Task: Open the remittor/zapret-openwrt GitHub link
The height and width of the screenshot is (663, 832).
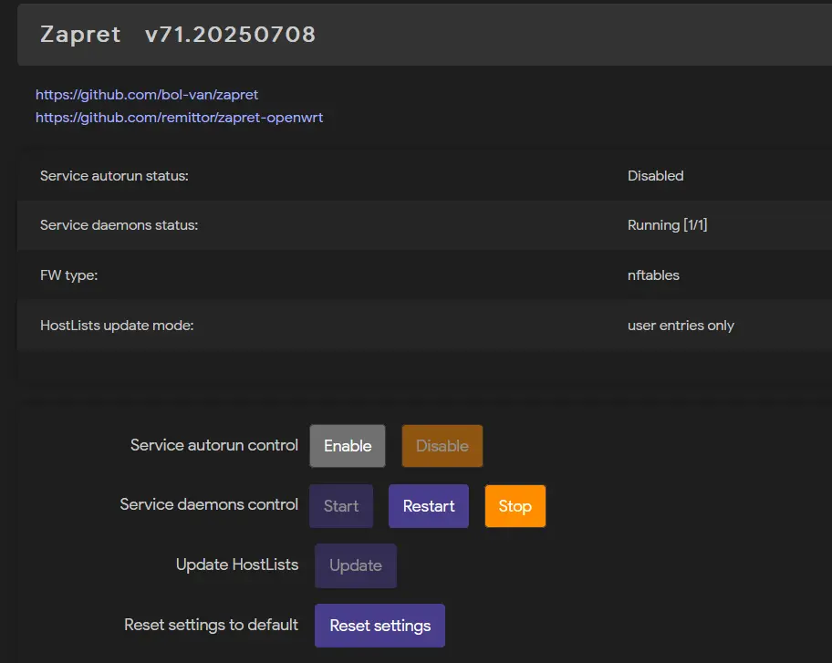Action: click(180, 118)
